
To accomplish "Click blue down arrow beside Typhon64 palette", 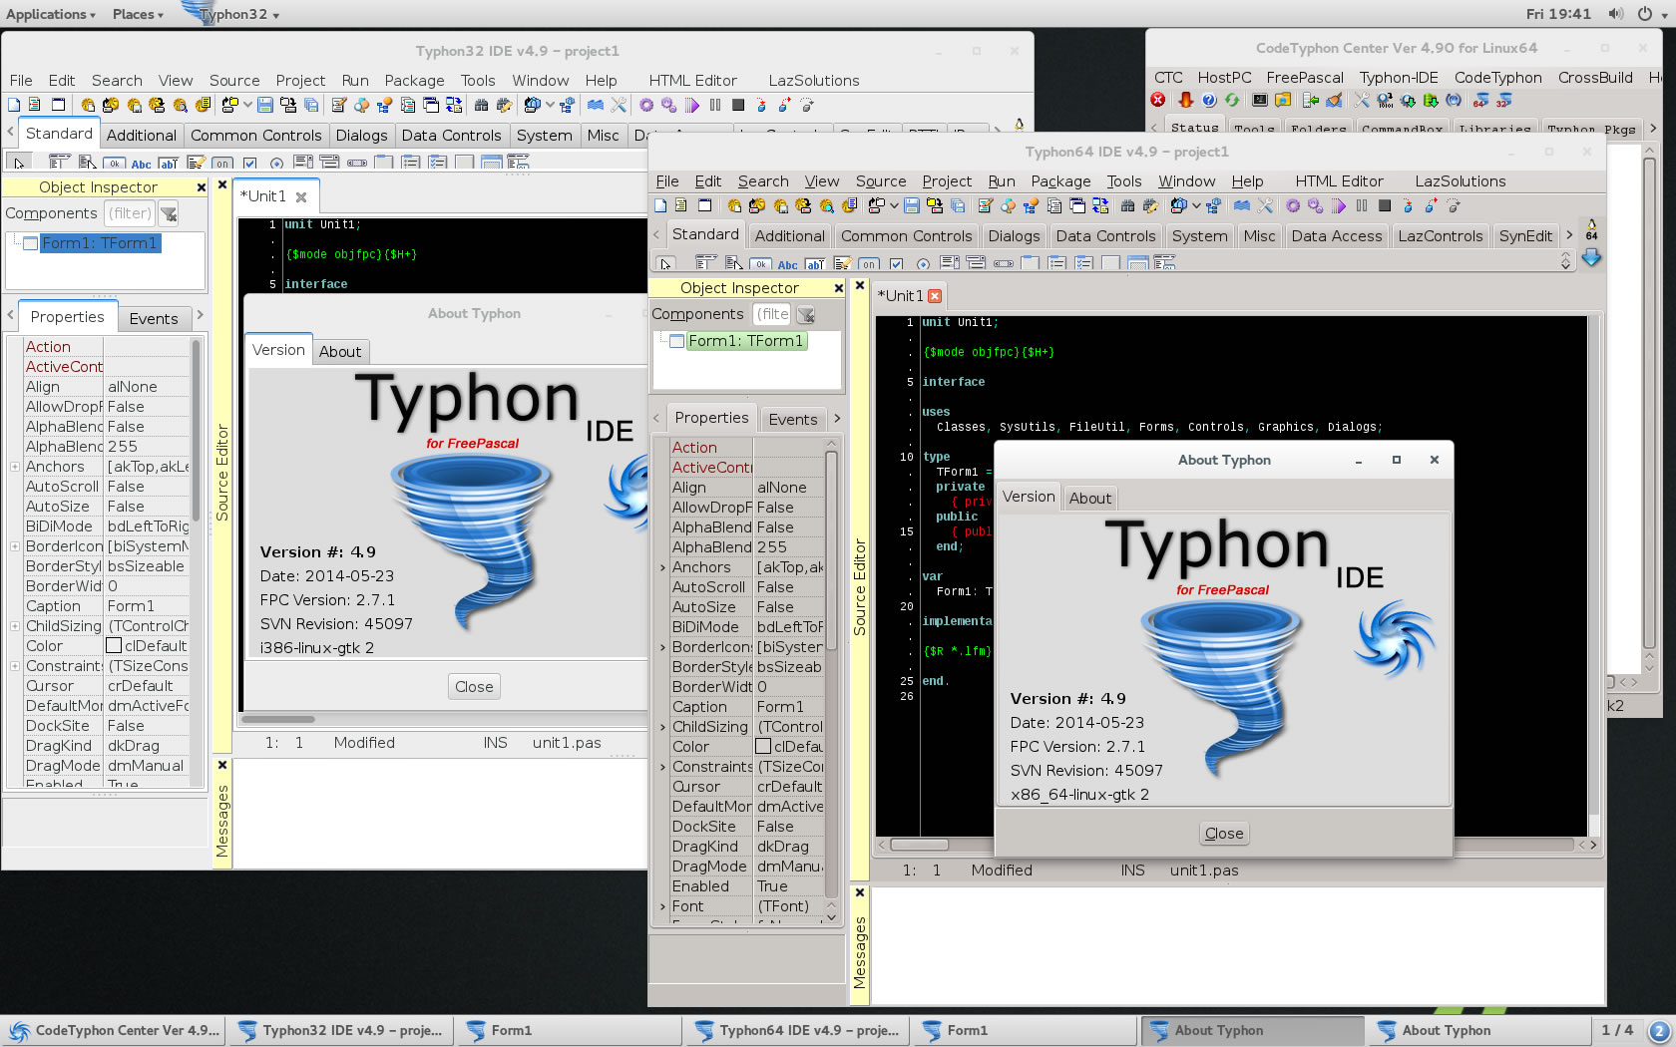I will [x=1591, y=258].
